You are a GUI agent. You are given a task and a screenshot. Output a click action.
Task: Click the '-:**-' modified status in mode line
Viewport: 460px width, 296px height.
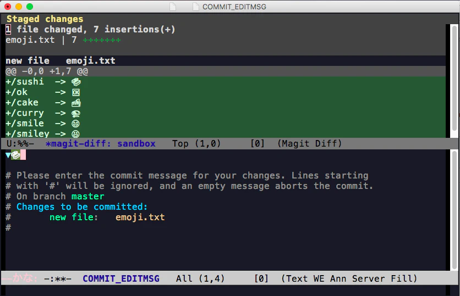coord(58,279)
